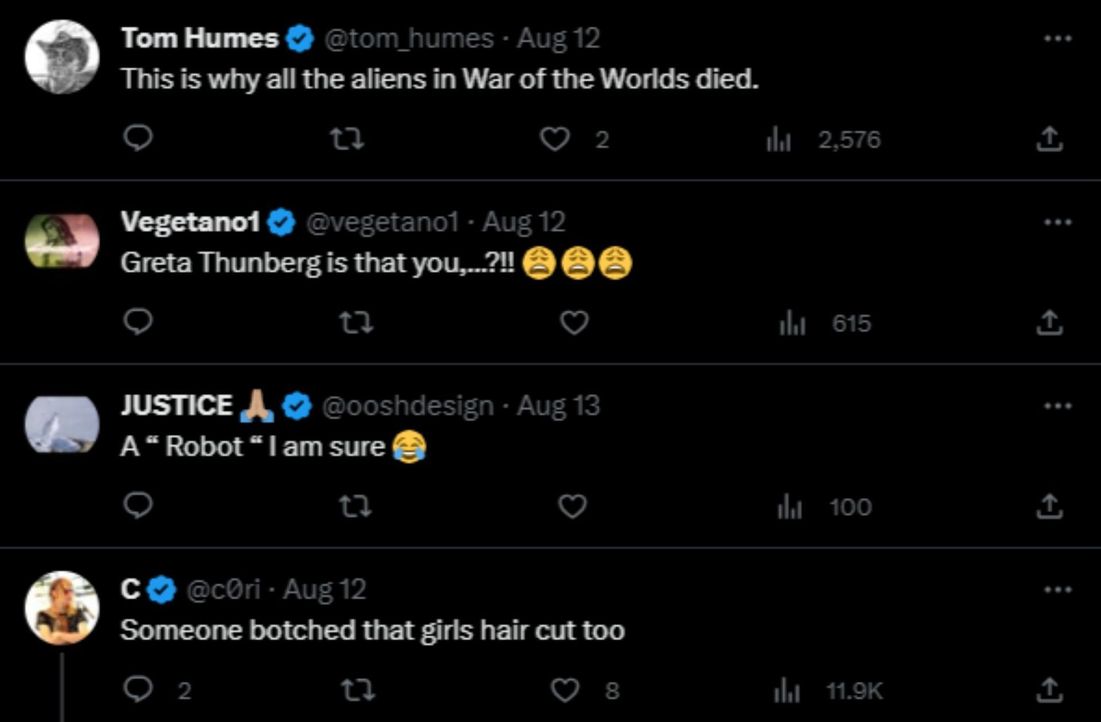1101x722 pixels.
Task: Like Tom Humes' tweet
Action: pyautogui.click(x=555, y=139)
